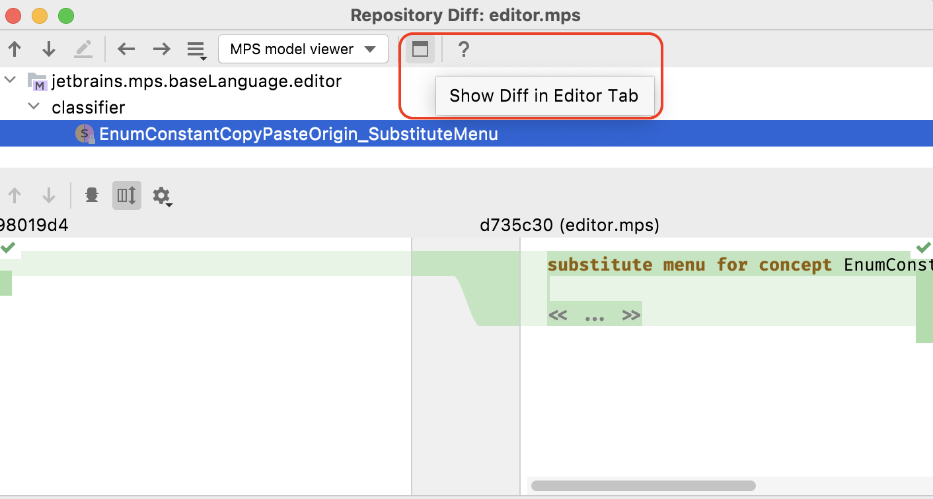
Task: Go to next file with right arrow
Action: [161, 50]
